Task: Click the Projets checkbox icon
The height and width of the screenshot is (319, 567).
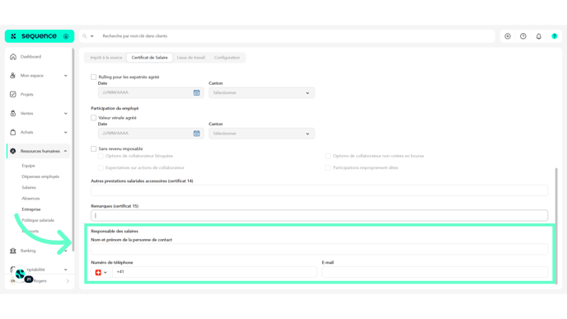Action: click(x=13, y=95)
